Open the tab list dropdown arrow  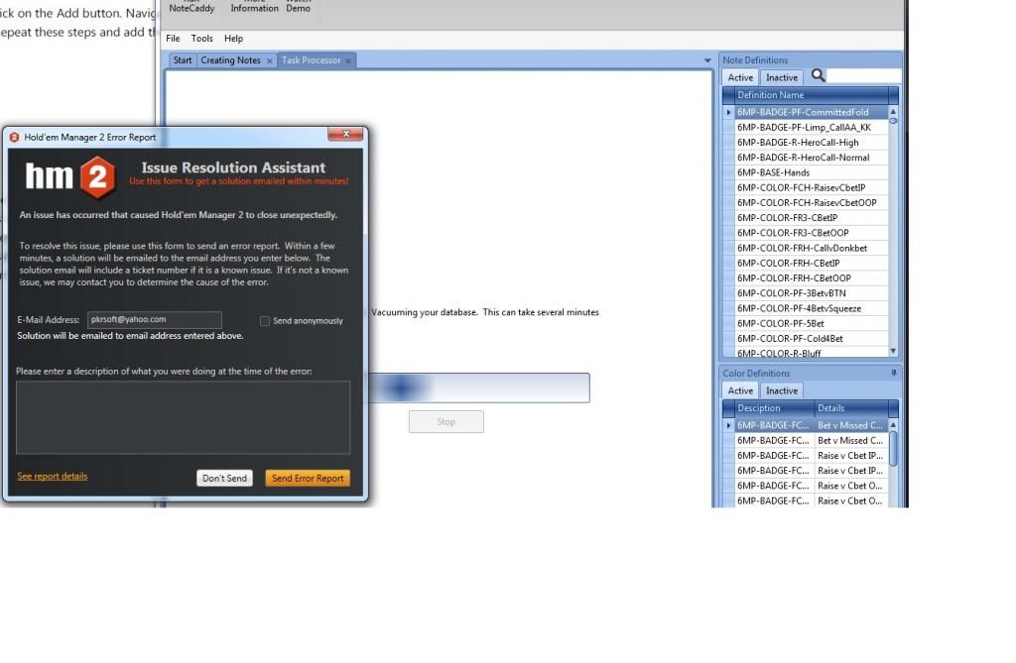[706, 60]
